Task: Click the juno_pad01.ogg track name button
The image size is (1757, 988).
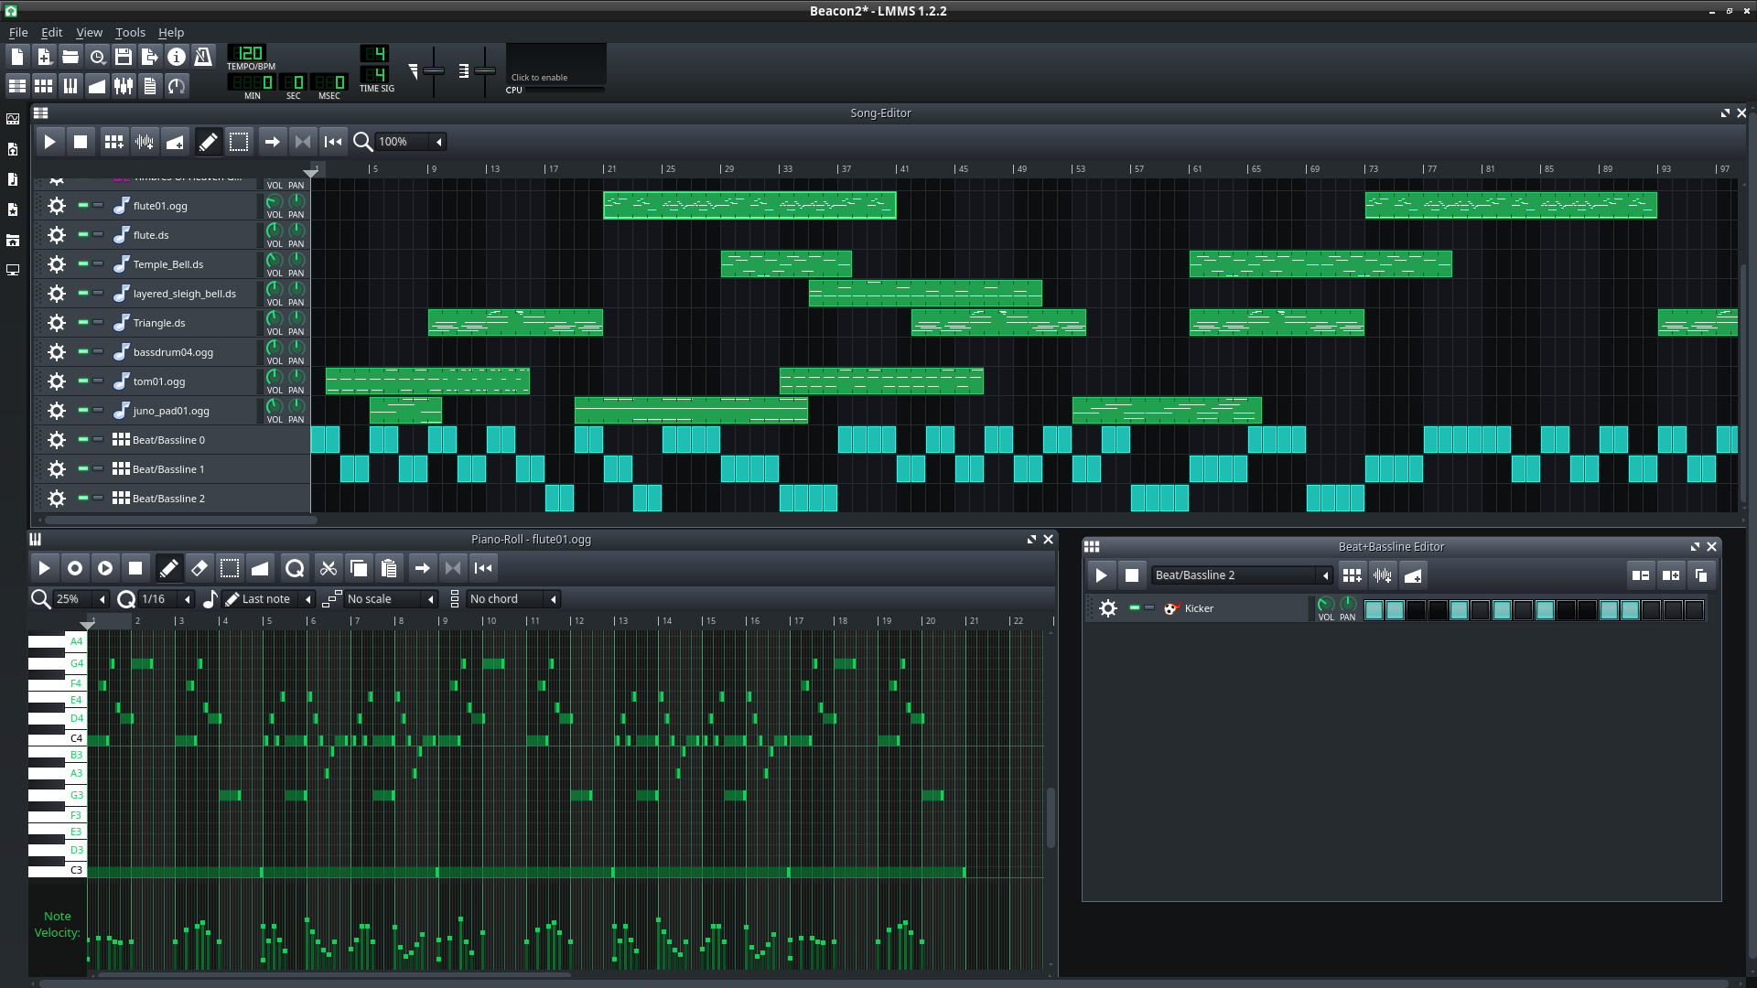Action: click(183, 411)
